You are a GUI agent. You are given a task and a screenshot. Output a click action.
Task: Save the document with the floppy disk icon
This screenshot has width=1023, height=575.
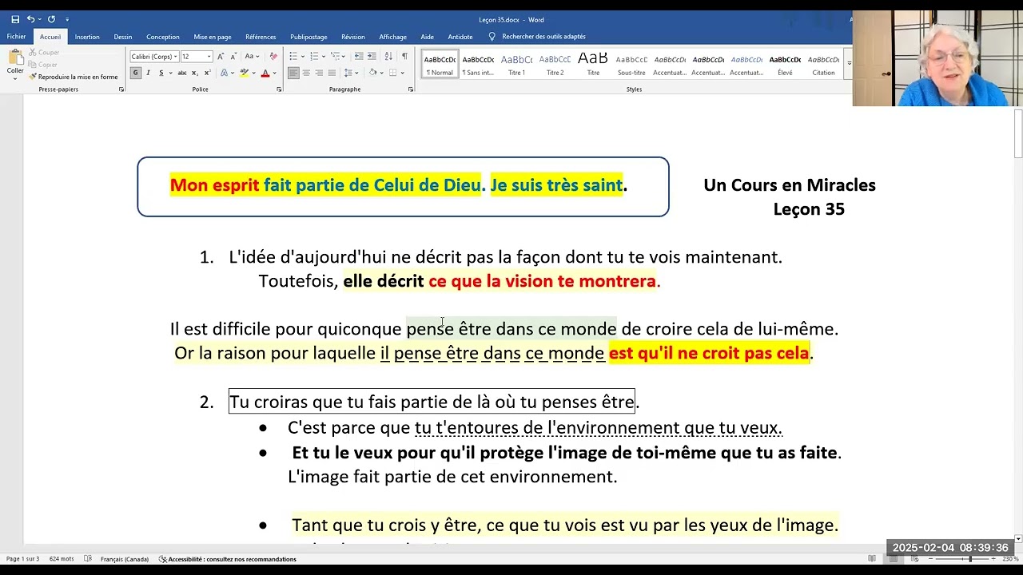[15, 19]
